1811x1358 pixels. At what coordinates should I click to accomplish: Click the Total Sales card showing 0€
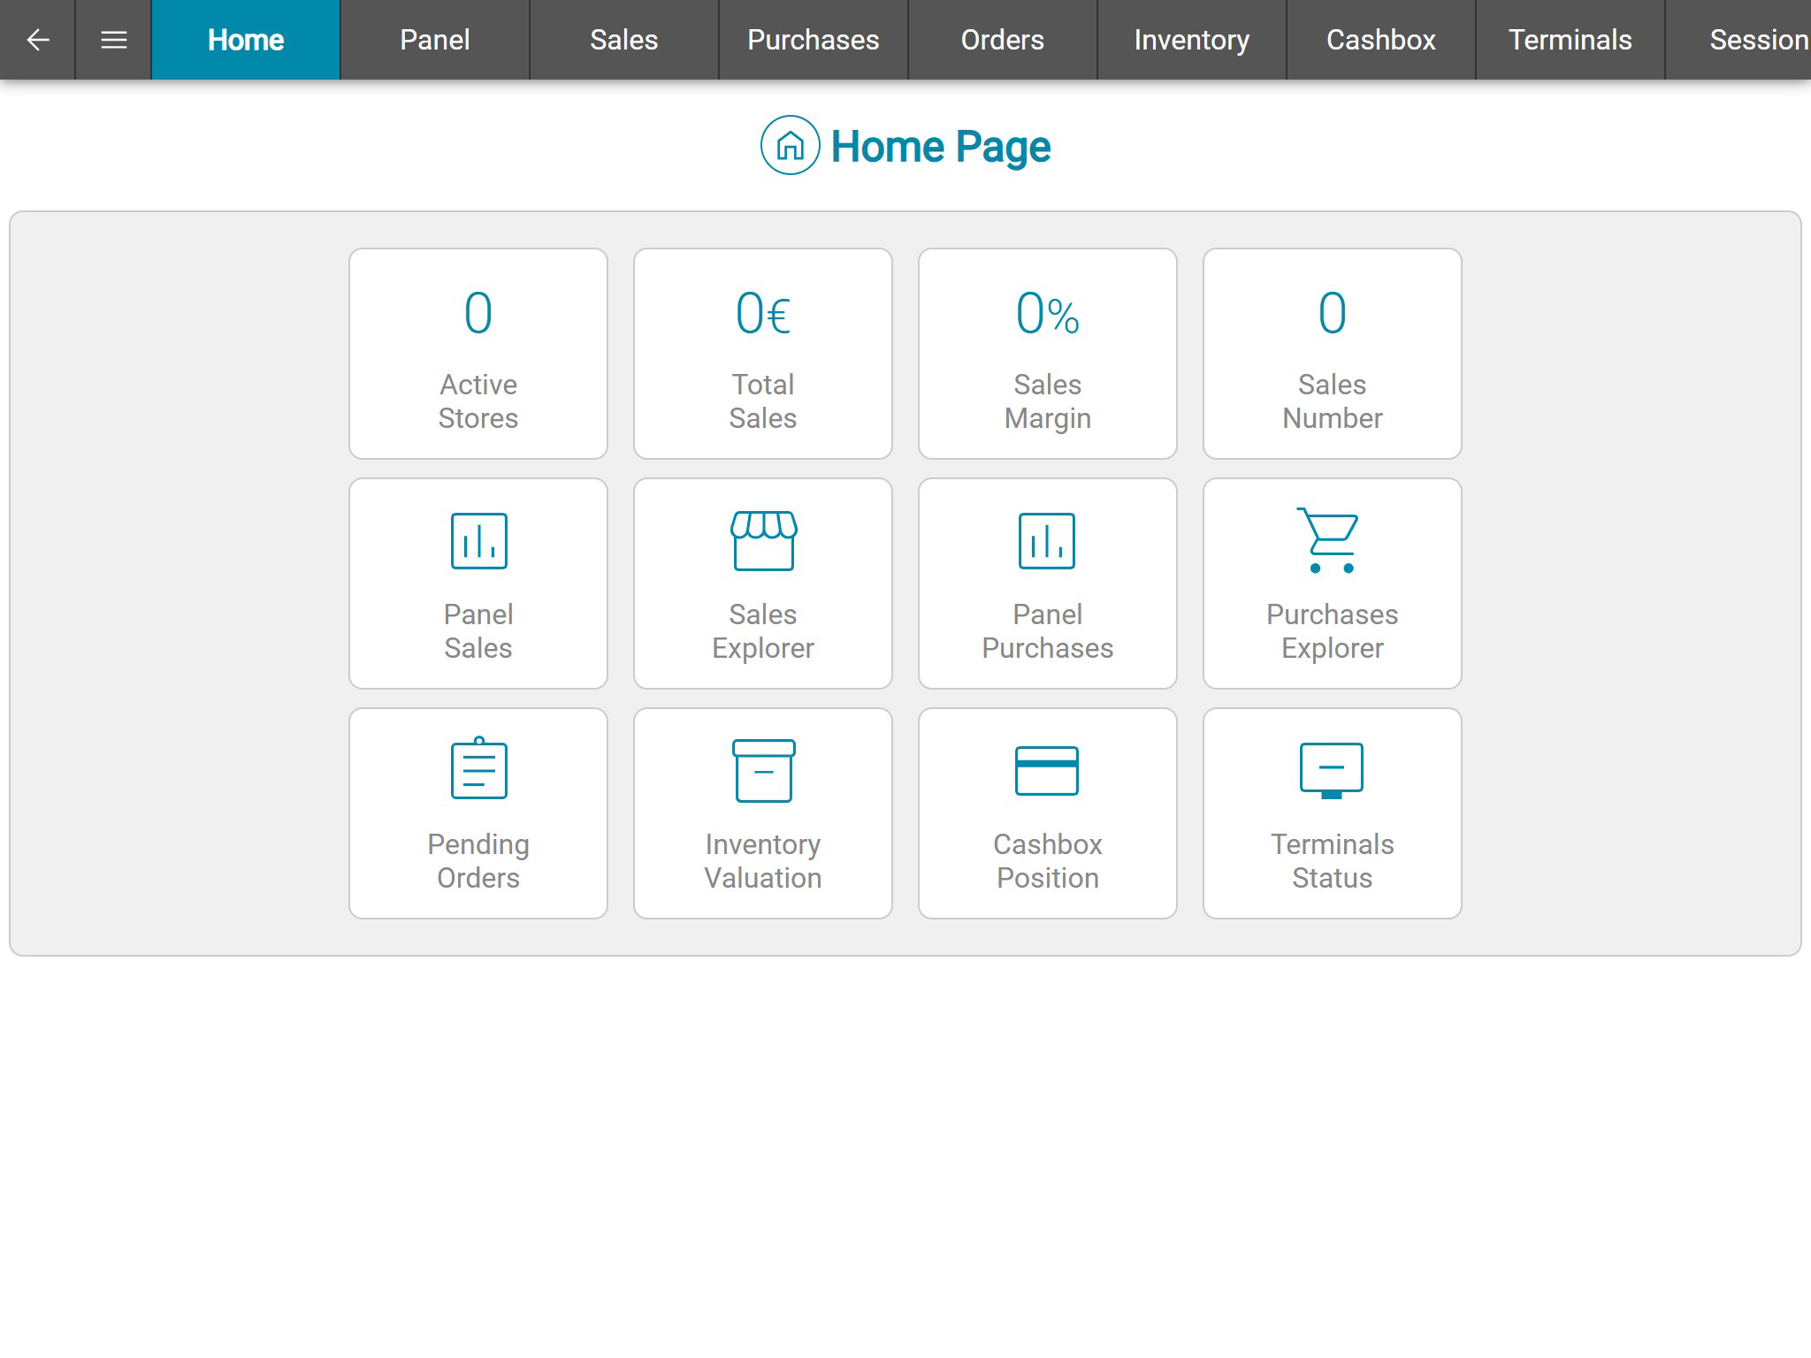pyautogui.click(x=763, y=353)
